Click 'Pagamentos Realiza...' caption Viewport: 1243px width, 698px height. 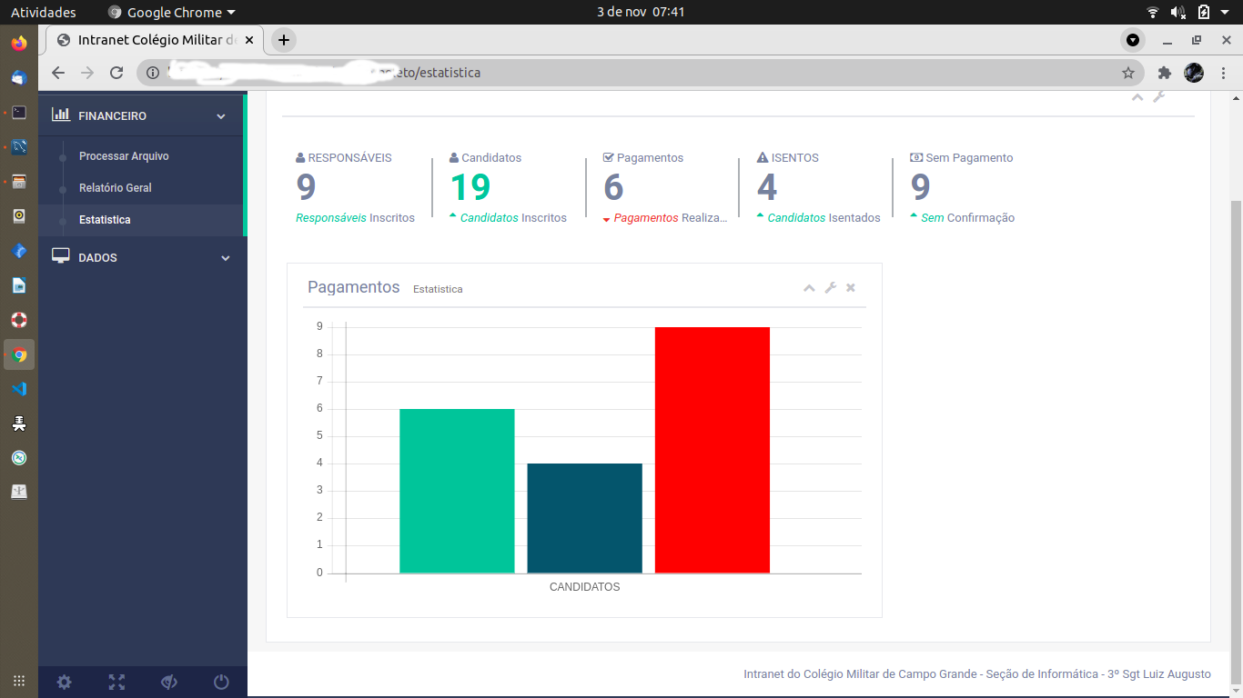671,218
